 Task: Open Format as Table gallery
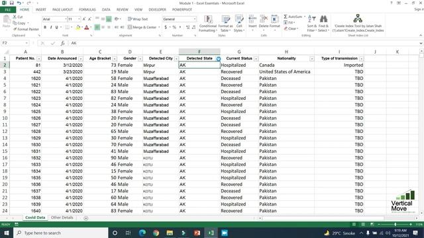(225, 24)
